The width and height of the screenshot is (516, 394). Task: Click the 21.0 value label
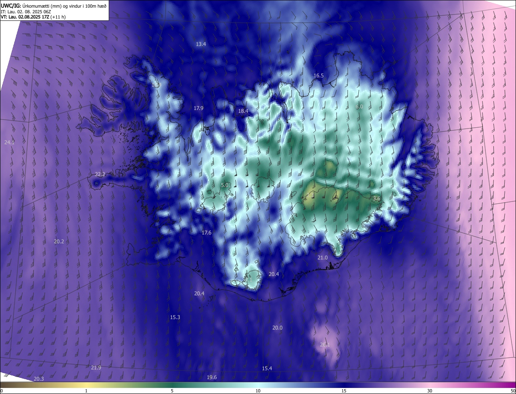point(322,257)
